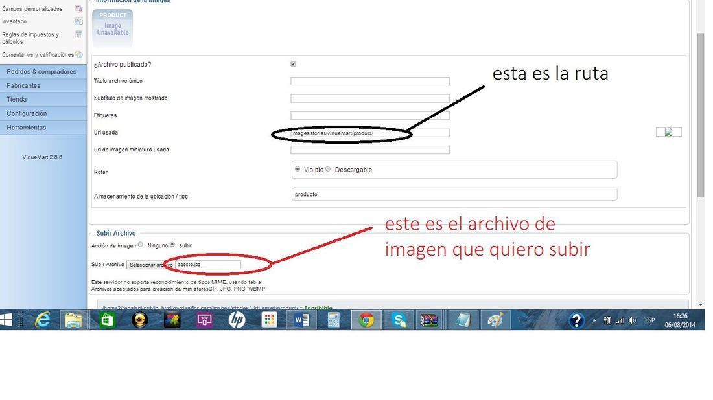
Task: Open the volume speaker tray icon
Action: point(632,320)
